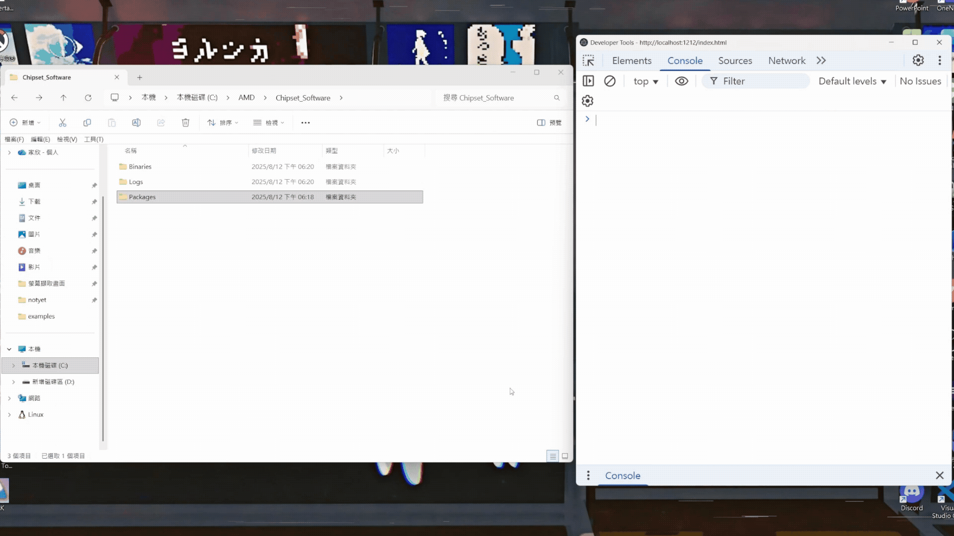This screenshot has height=536, width=954.
Task: Click the Rename icon in Explorer toolbar
Action: (x=136, y=123)
